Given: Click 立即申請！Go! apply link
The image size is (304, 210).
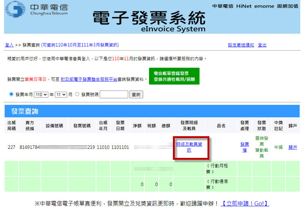Looking at the screenshot, I should 245,204.
